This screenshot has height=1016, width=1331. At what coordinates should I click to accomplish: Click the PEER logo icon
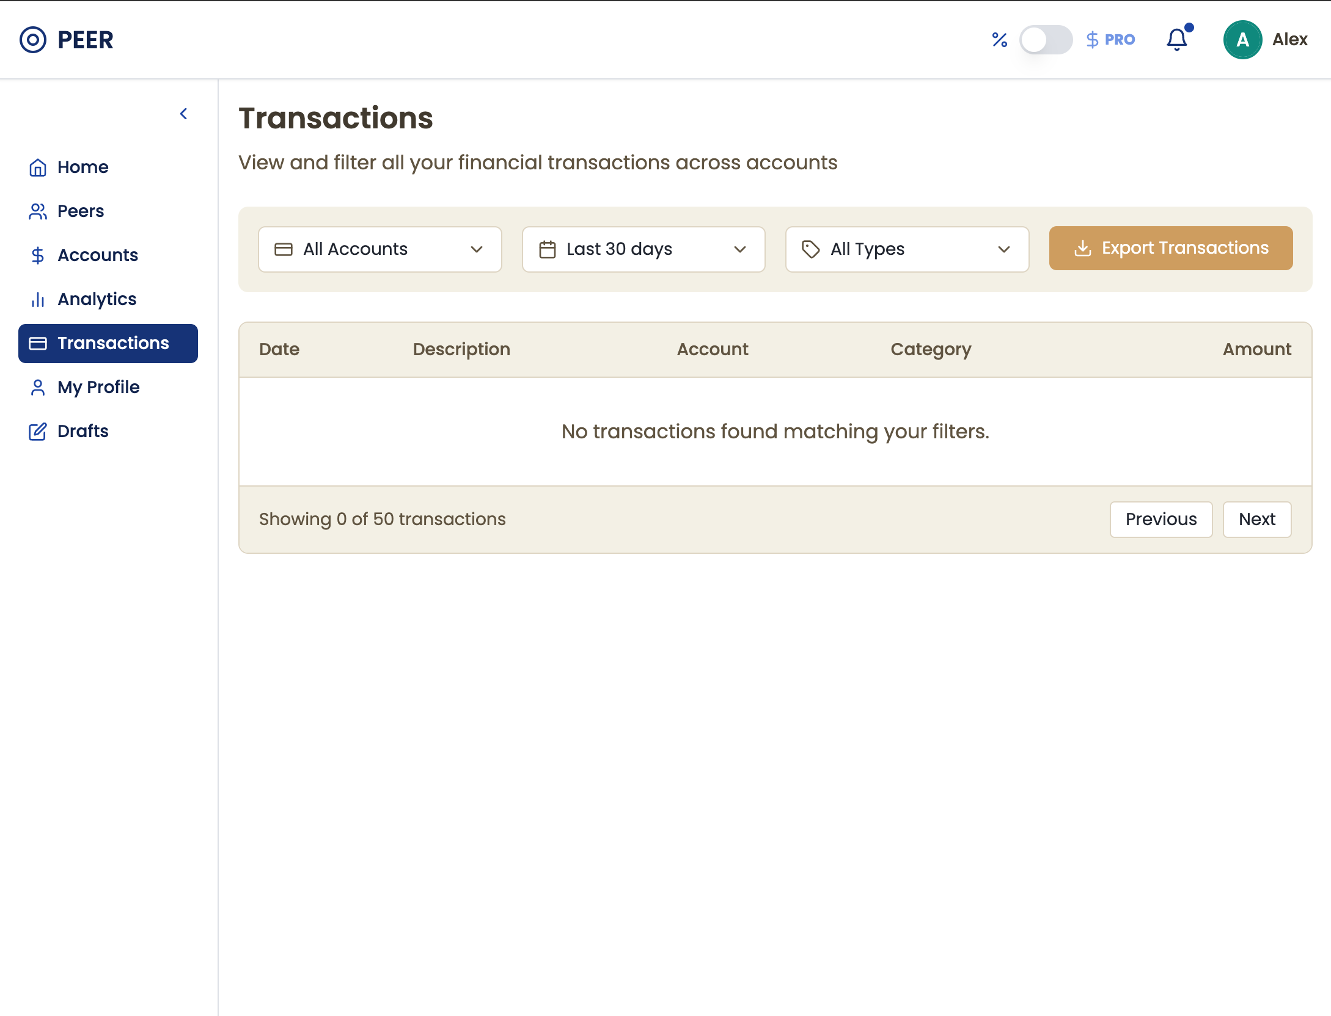(33, 40)
